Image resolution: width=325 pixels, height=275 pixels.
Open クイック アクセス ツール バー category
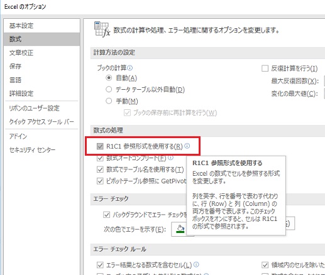[41, 122]
